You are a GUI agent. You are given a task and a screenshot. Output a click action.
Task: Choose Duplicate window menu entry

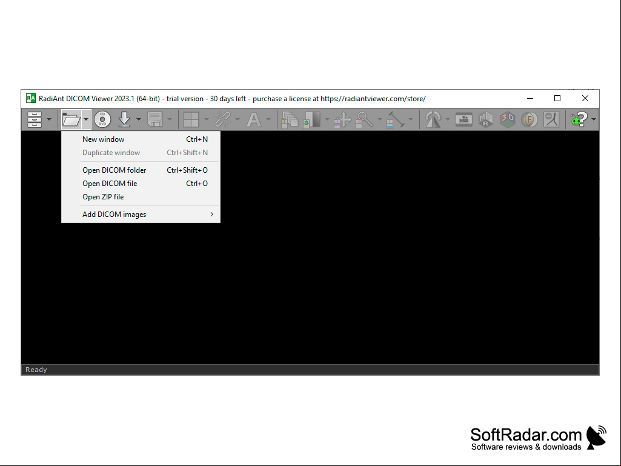(x=141, y=153)
